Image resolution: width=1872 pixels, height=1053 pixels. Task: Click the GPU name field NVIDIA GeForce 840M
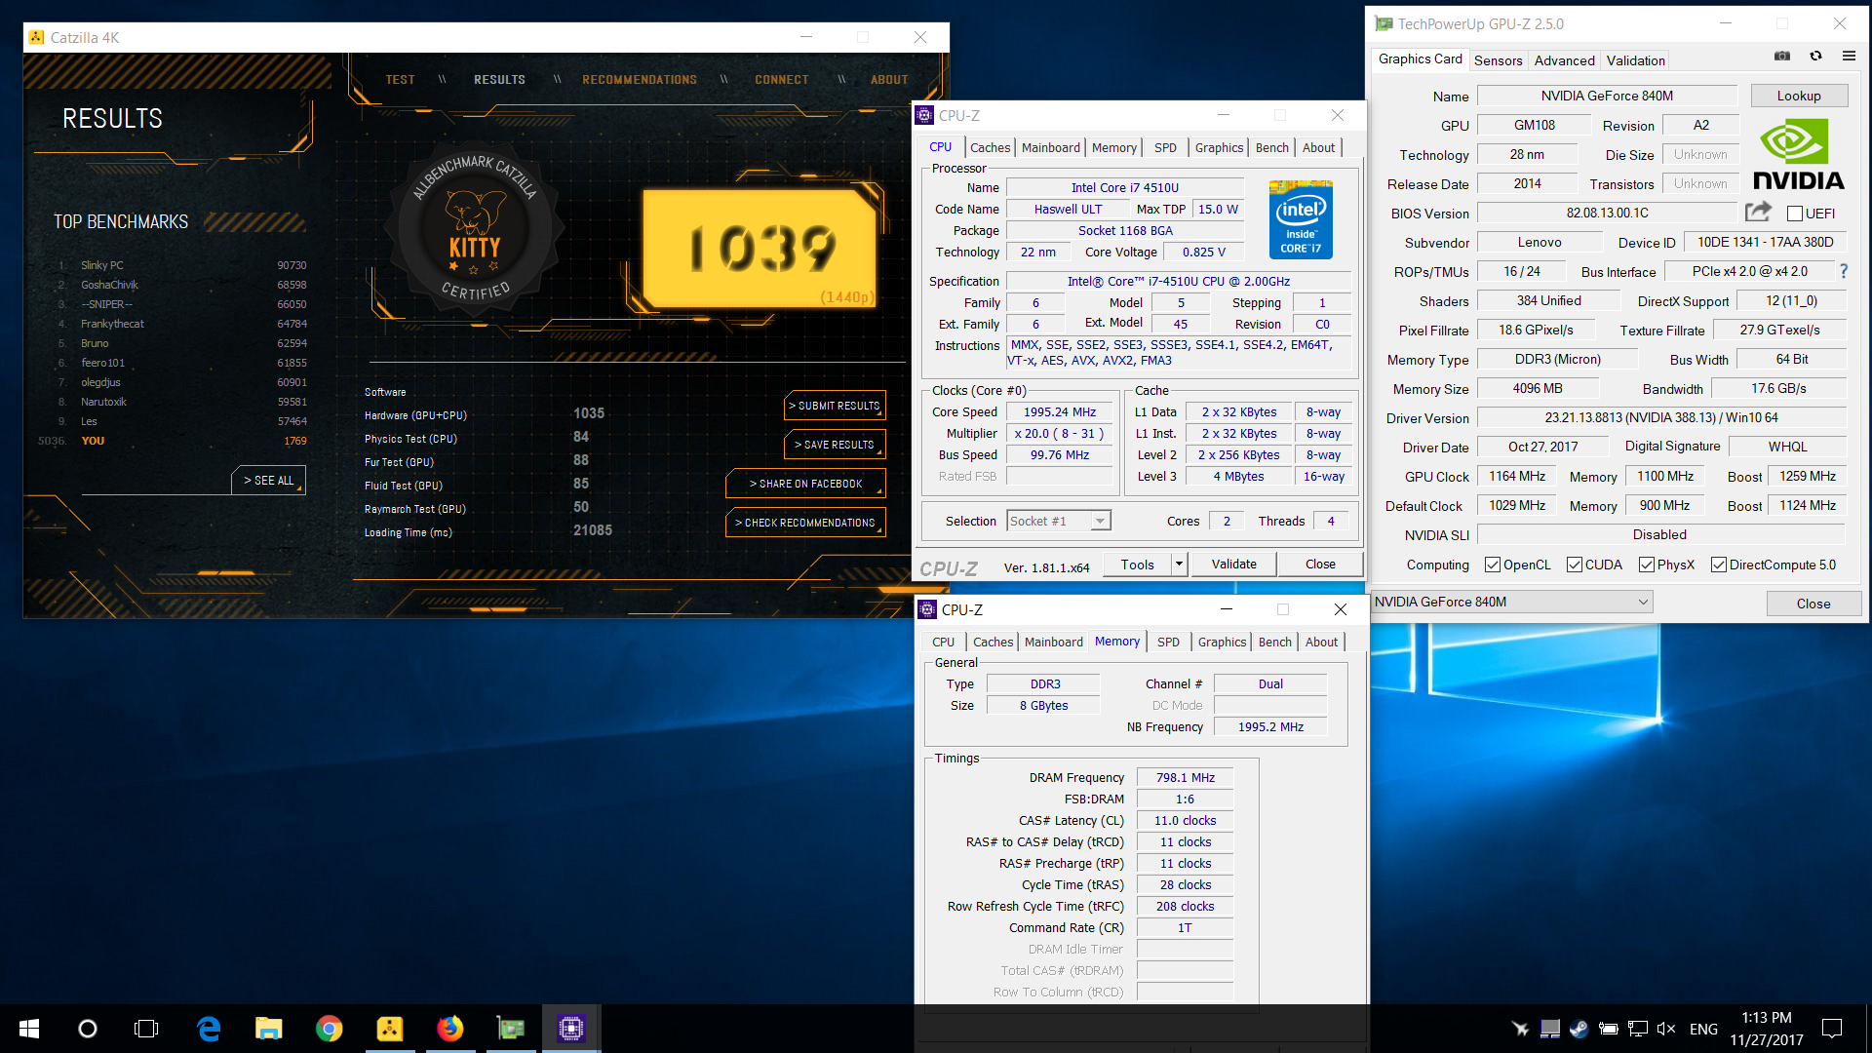click(x=1607, y=96)
